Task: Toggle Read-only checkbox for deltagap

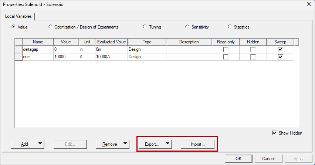Action: (x=226, y=50)
